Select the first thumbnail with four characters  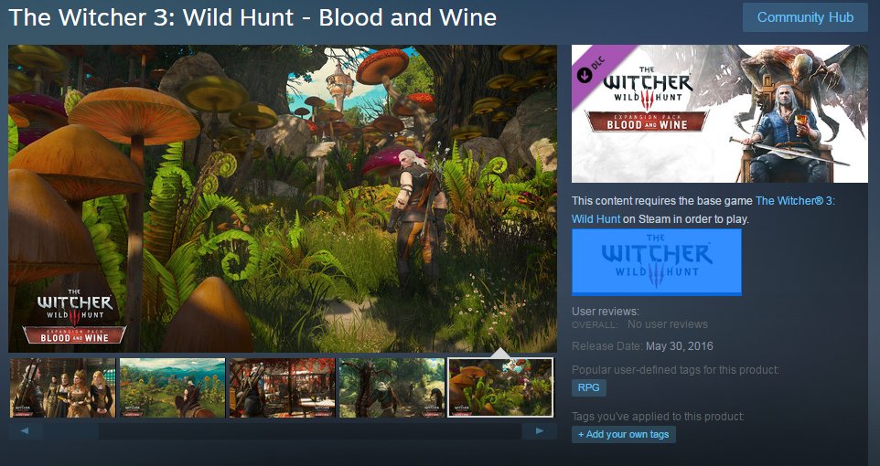(x=63, y=388)
